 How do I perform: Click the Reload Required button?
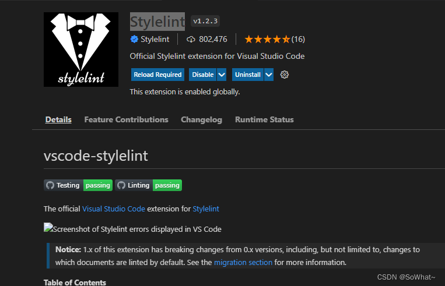(x=157, y=75)
